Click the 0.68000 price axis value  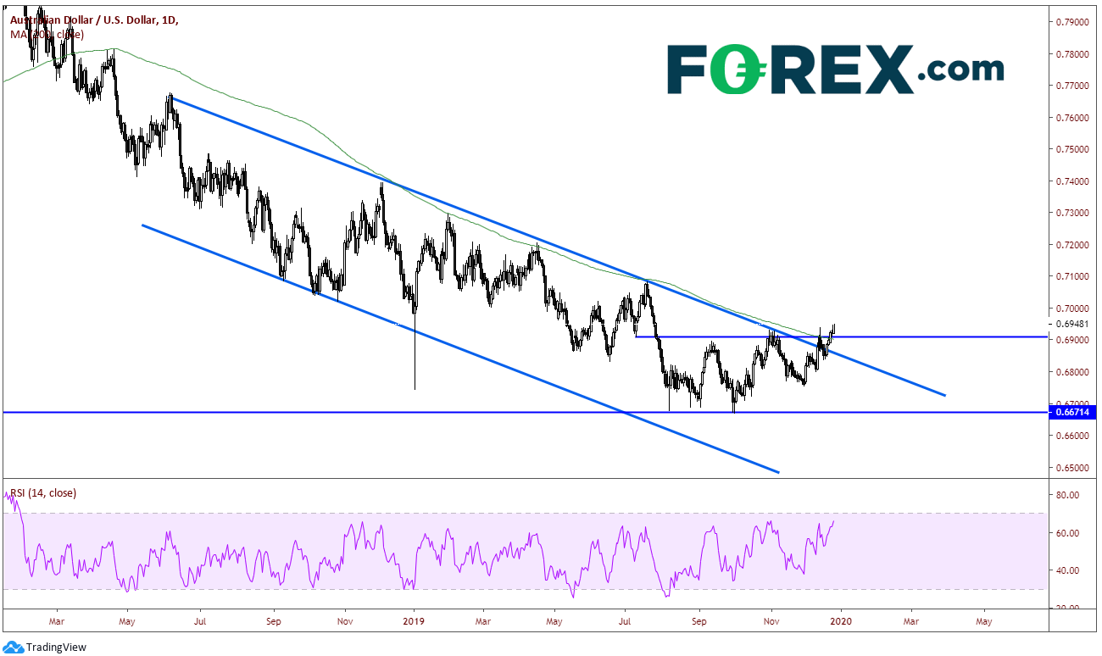coord(1073,372)
